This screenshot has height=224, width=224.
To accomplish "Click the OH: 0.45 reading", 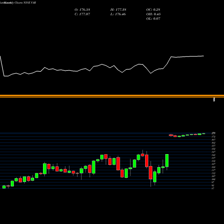I will click(x=153, y=14).
